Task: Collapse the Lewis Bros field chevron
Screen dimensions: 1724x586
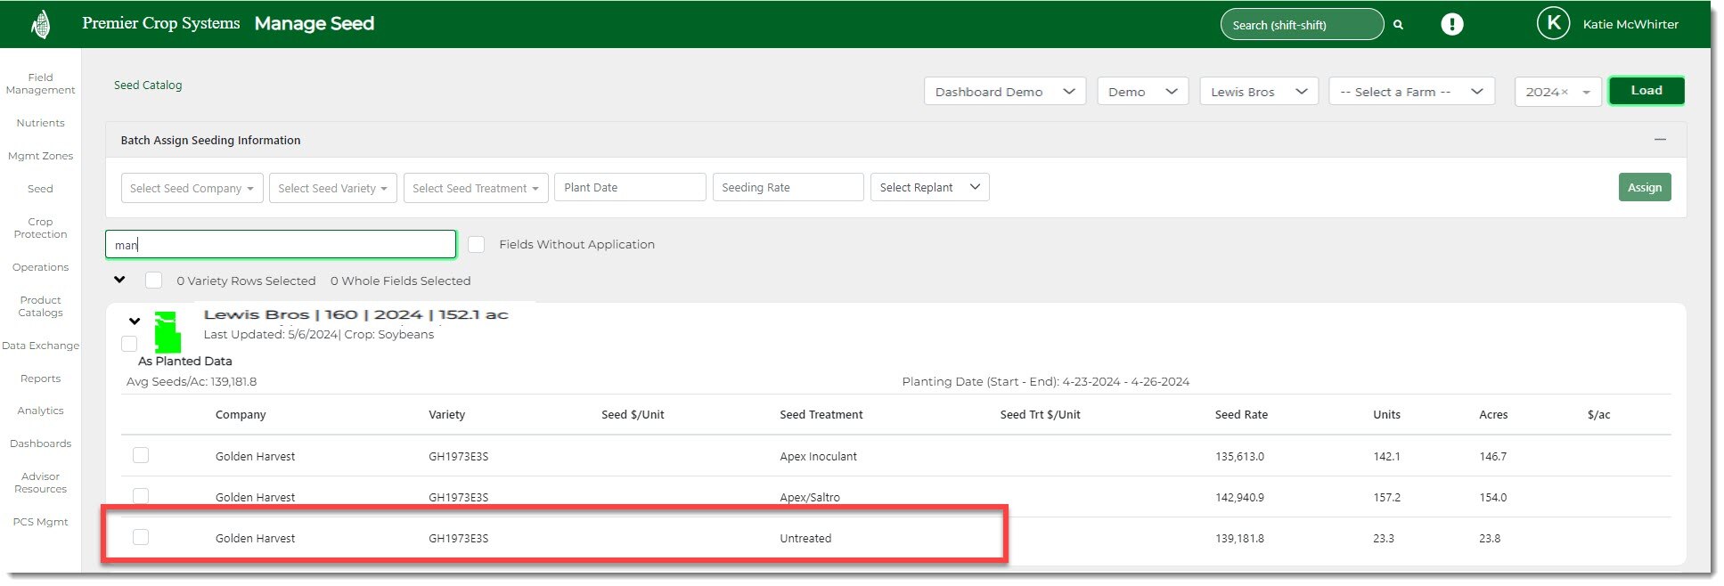Action: pos(135,321)
